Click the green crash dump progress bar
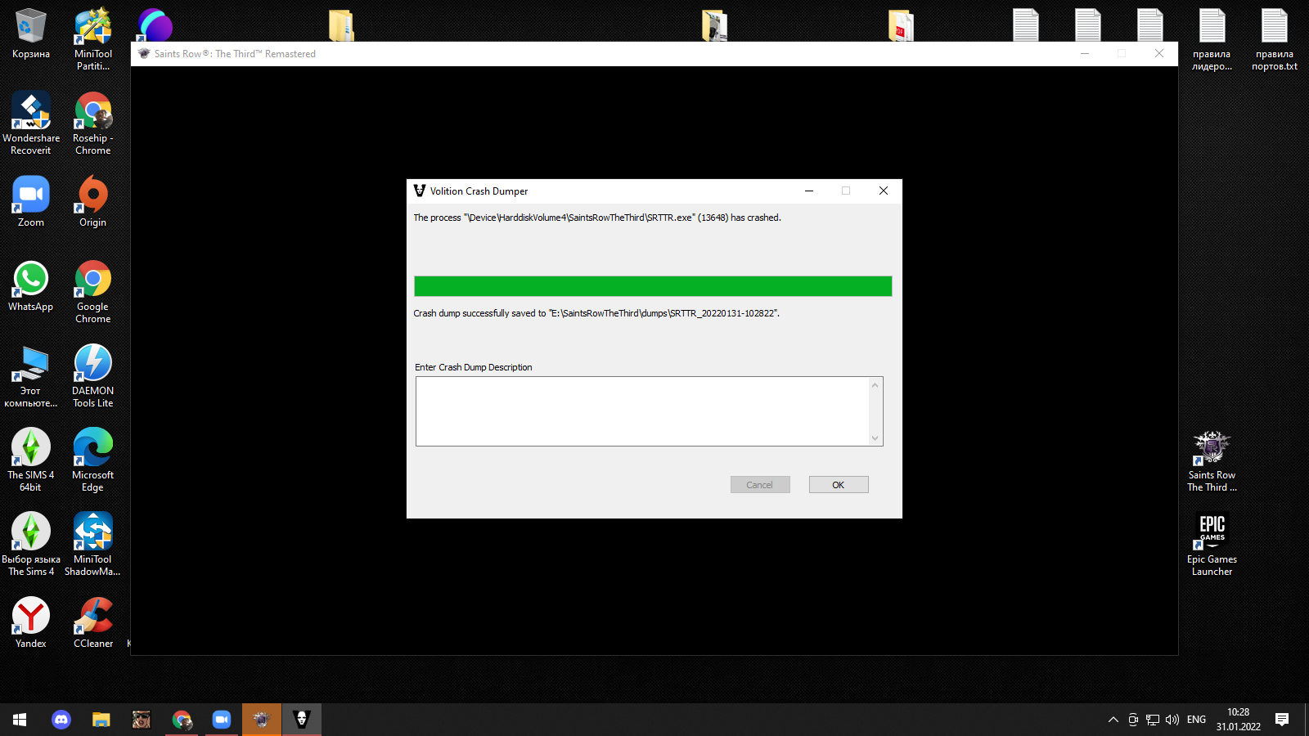Screen dimensions: 1309x736 (653, 286)
